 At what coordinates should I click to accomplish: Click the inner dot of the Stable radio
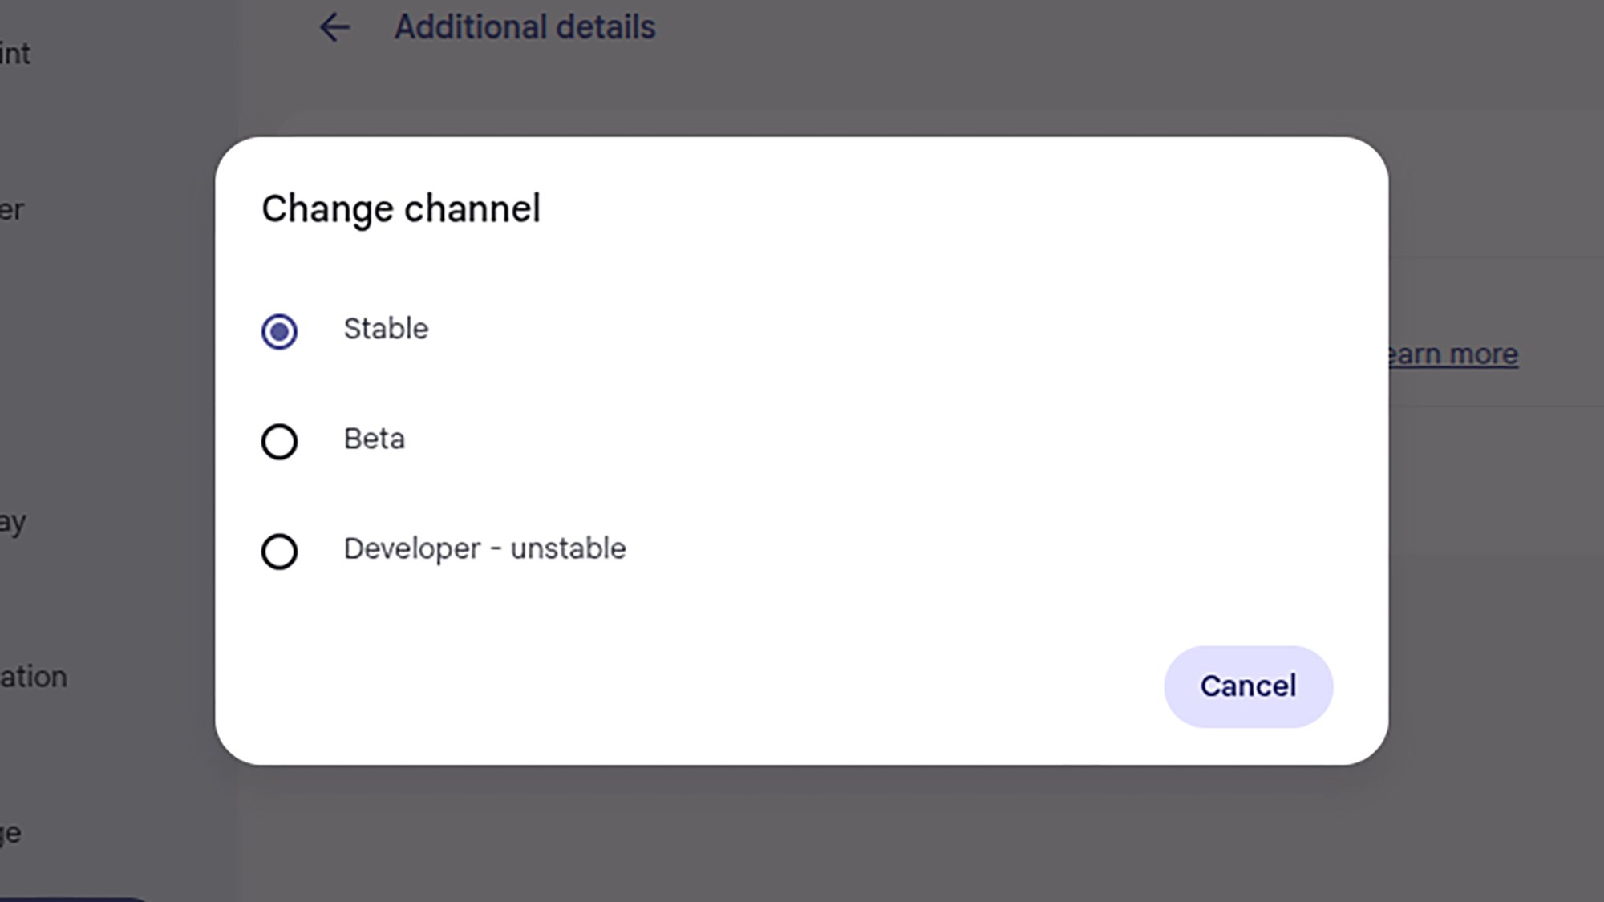(x=279, y=331)
